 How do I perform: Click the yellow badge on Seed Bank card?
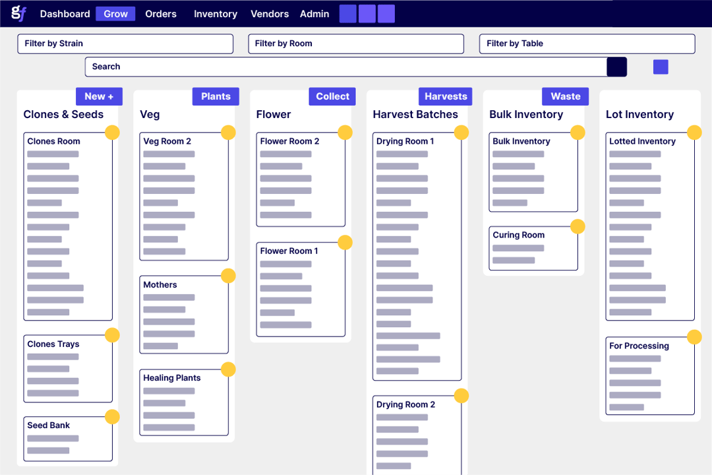112,417
